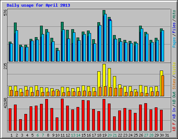Click the cyan pages bar for day 20

111,41
